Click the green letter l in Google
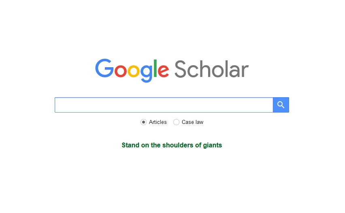Screen dimensions: 345x213 (155, 68)
